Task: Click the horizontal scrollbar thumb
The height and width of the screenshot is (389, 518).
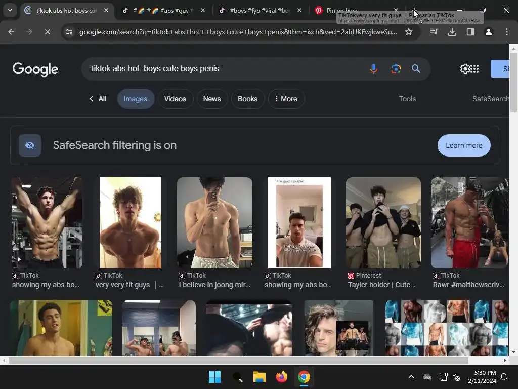Action: [239, 360]
